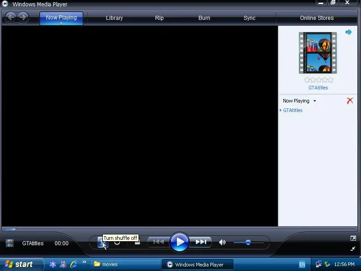Click the seek bar above the controls
This screenshot has height=271, width=361.
180,229
